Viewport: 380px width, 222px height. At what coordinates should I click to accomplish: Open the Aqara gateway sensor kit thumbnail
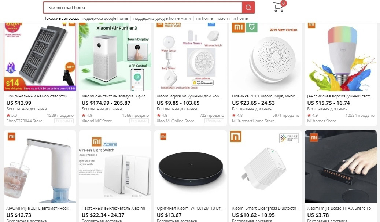tap(190, 57)
